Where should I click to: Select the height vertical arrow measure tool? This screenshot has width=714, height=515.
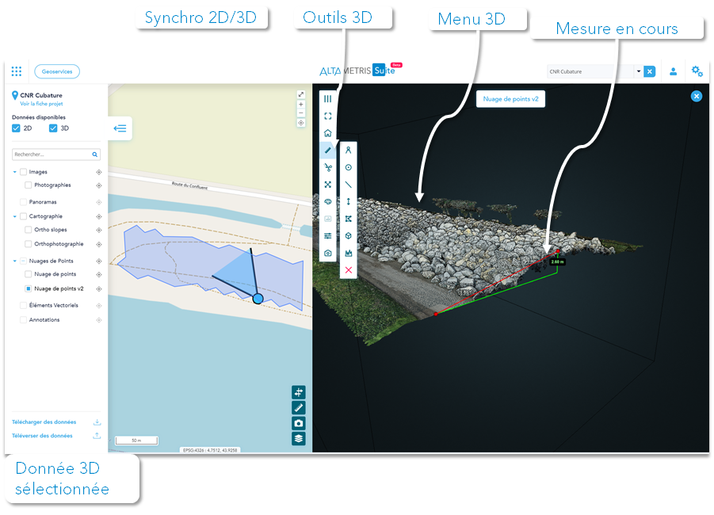tap(349, 202)
